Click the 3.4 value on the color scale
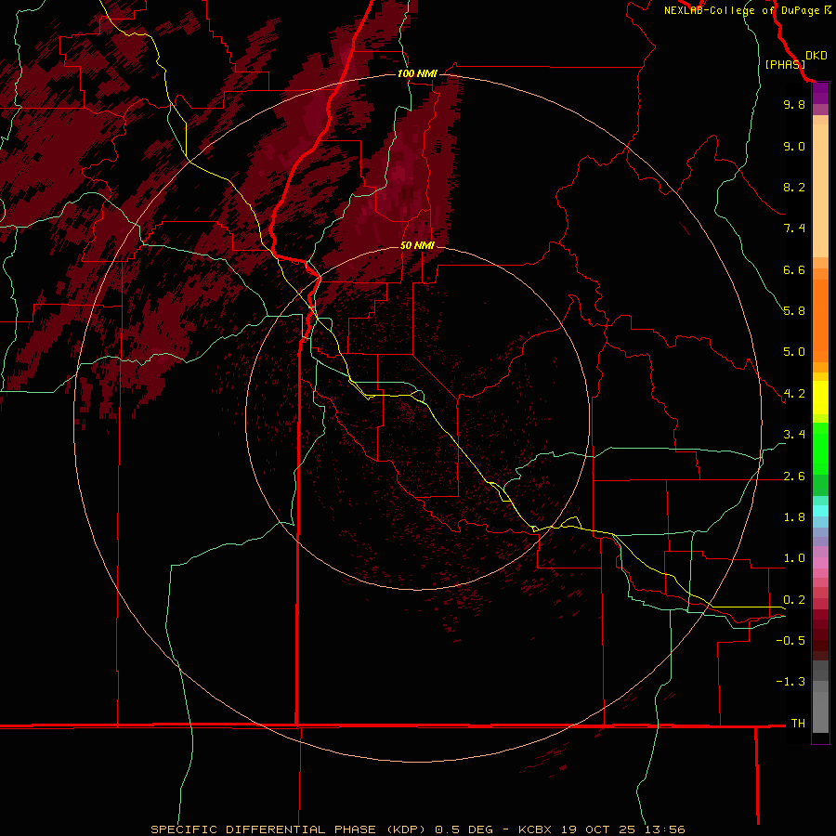Image resolution: width=836 pixels, height=836 pixels. point(794,435)
